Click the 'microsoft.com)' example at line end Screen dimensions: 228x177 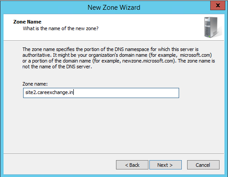tap(196, 55)
